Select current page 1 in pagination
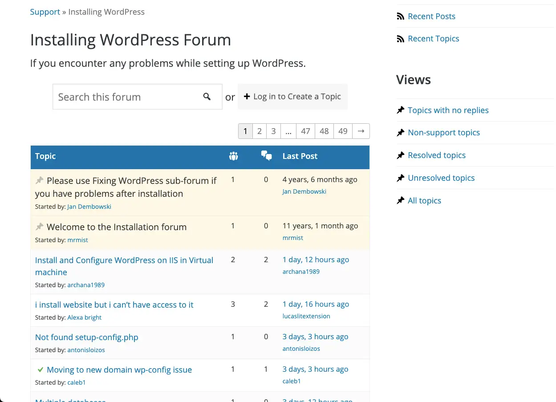The image size is (556, 402). 245,131
